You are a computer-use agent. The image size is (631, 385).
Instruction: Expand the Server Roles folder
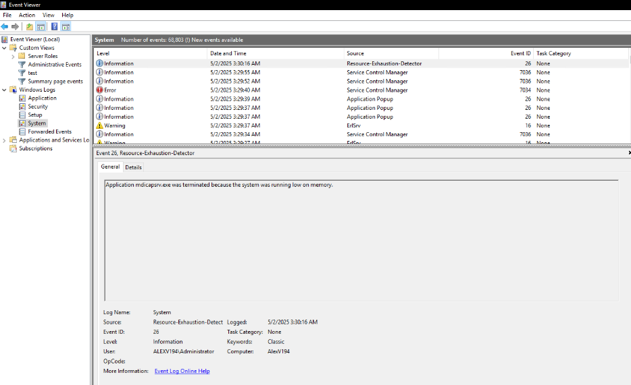coord(13,57)
